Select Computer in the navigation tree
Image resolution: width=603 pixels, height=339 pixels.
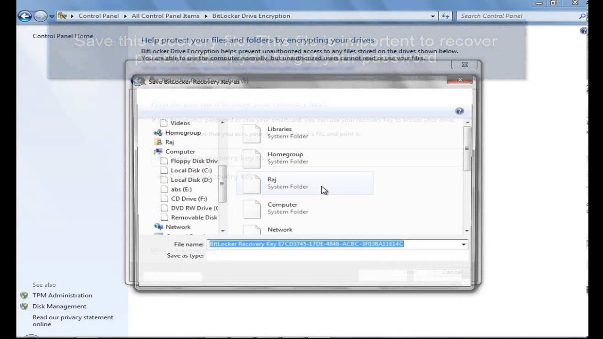click(180, 152)
